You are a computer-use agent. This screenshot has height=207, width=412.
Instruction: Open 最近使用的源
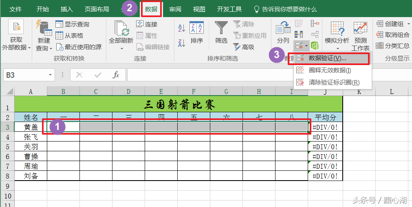click(x=79, y=47)
